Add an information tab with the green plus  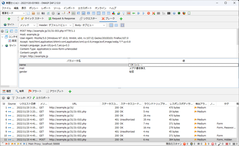pos(70,91)
